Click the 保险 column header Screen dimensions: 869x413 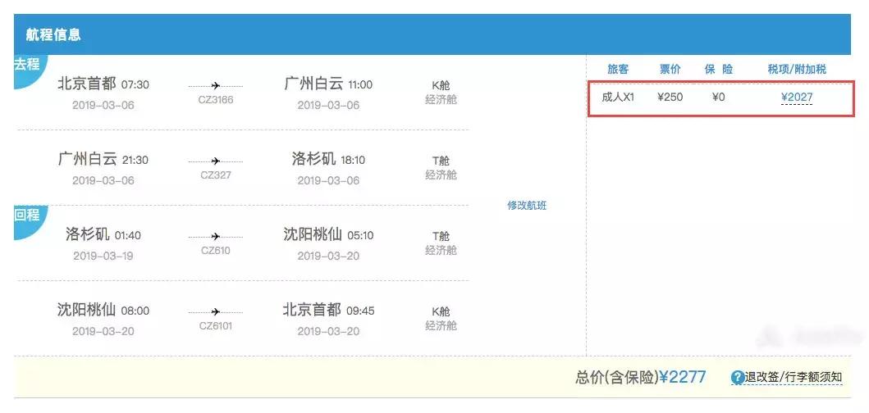[x=718, y=69]
